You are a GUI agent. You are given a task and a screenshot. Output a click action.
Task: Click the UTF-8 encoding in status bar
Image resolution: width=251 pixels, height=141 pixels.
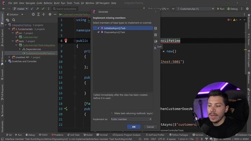tap(161, 139)
